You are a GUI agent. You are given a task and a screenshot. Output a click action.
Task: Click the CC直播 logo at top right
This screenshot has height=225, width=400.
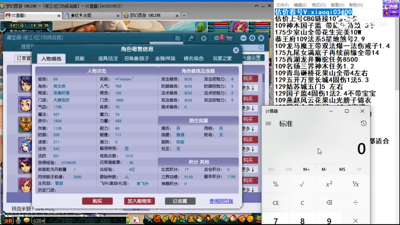(391, 7)
